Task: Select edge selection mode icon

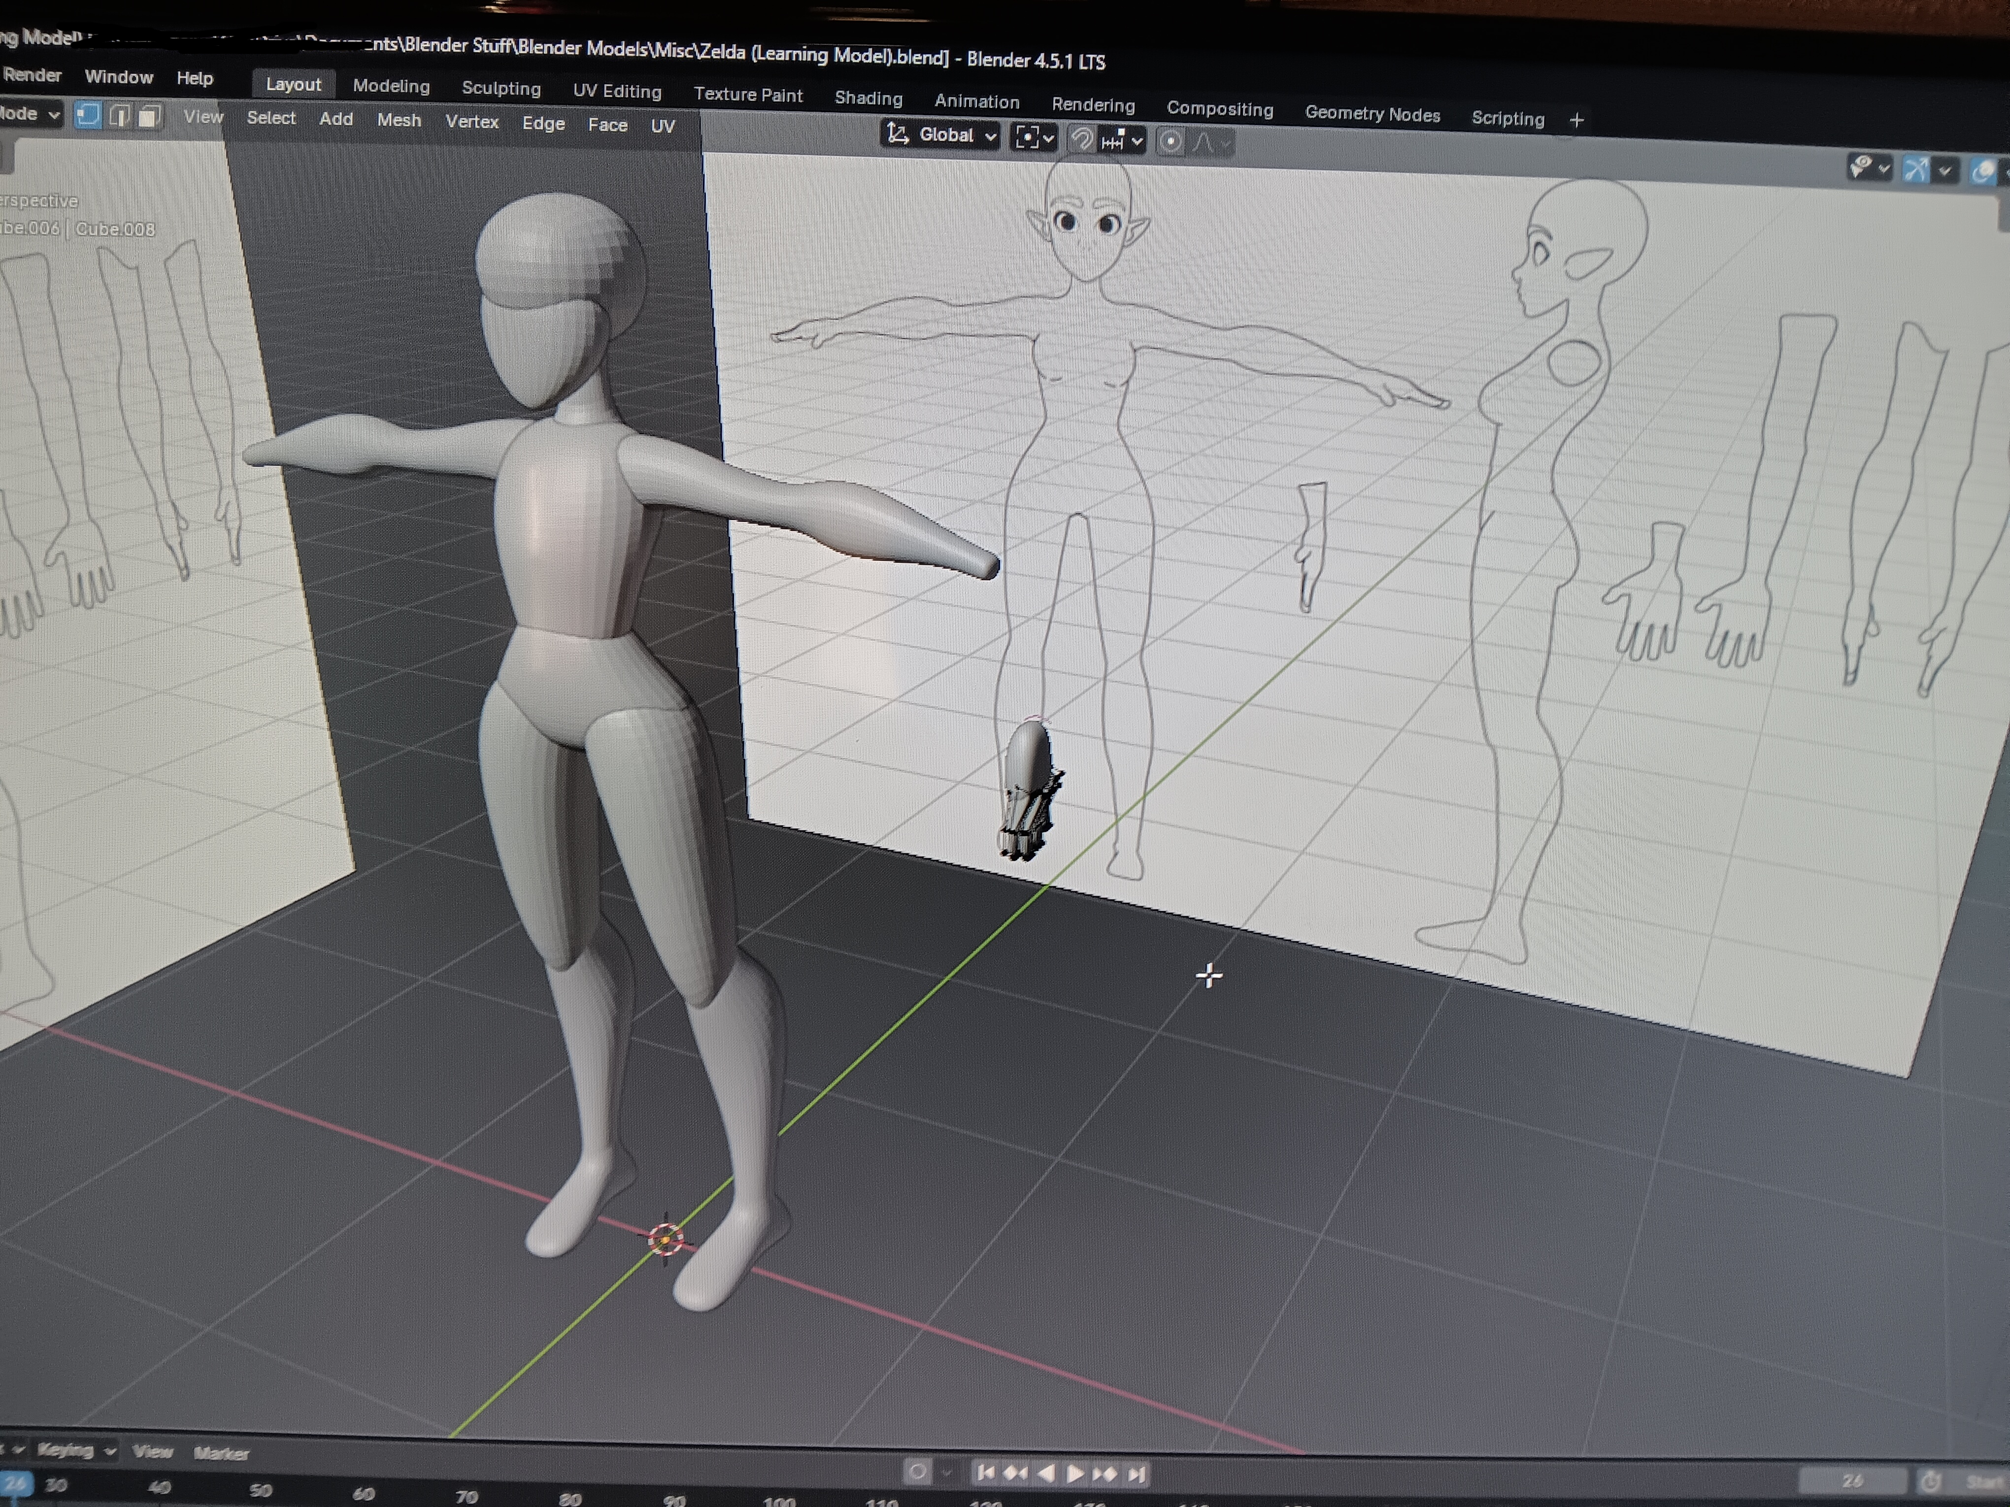Action: point(119,116)
